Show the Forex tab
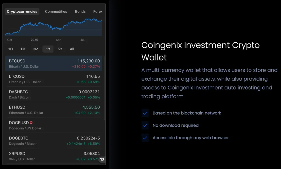This screenshot has width=281, height=169. [x=98, y=11]
